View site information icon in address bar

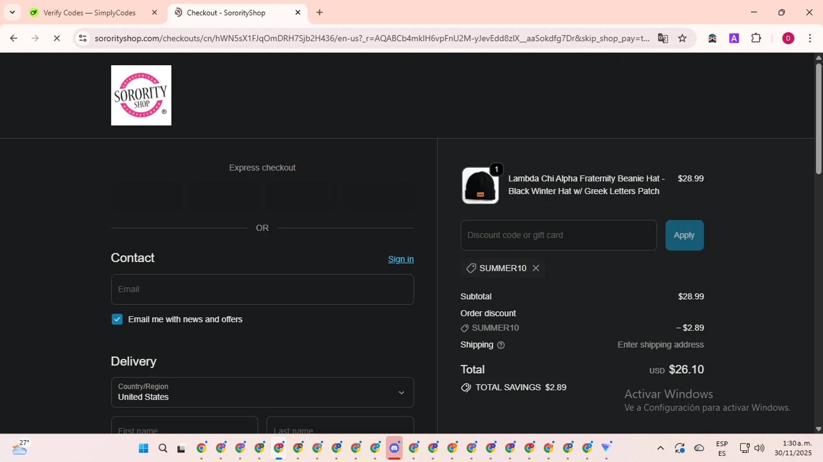(x=83, y=38)
